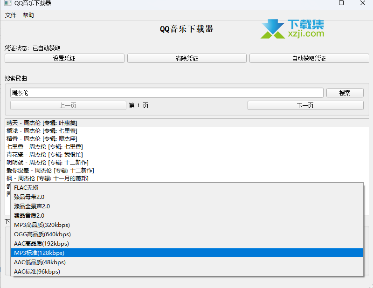Click the 清除凭证 button

[x=187, y=58]
